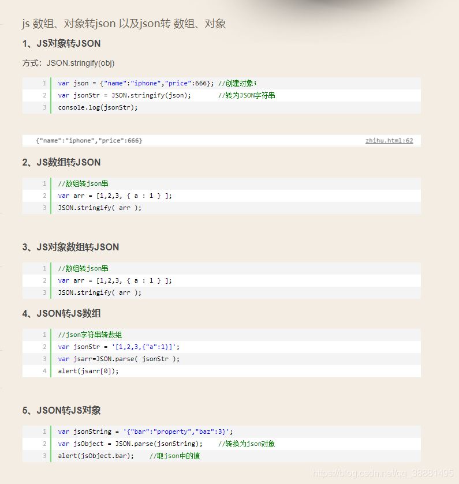Click code 'alert(jsObject.bar);'
This screenshot has height=484, width=459.
pyautogui.click(x=96, y=456)
